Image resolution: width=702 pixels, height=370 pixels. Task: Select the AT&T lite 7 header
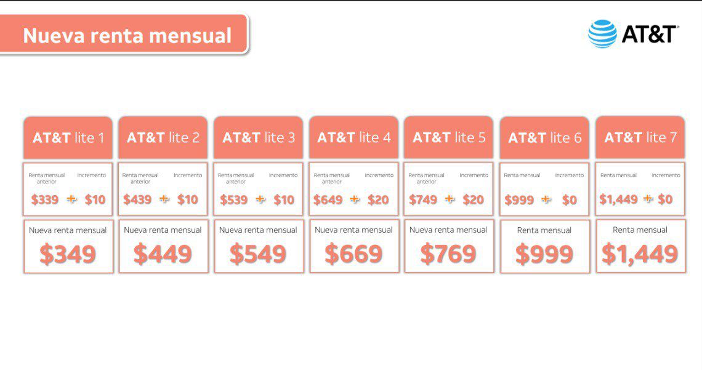pos(640,137)
